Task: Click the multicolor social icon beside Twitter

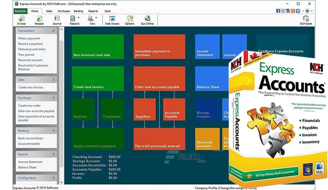Action: 288,11
